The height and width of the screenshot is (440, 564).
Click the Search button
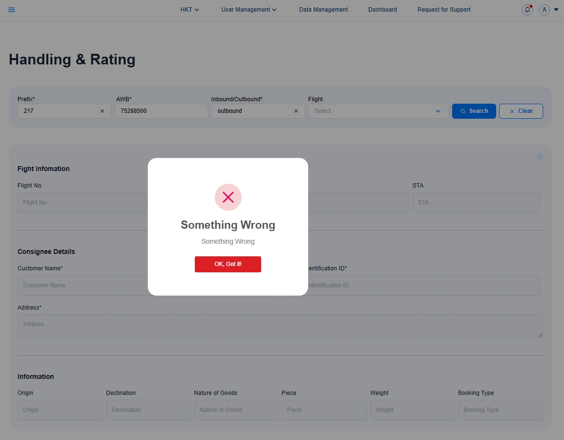(474, 111)
